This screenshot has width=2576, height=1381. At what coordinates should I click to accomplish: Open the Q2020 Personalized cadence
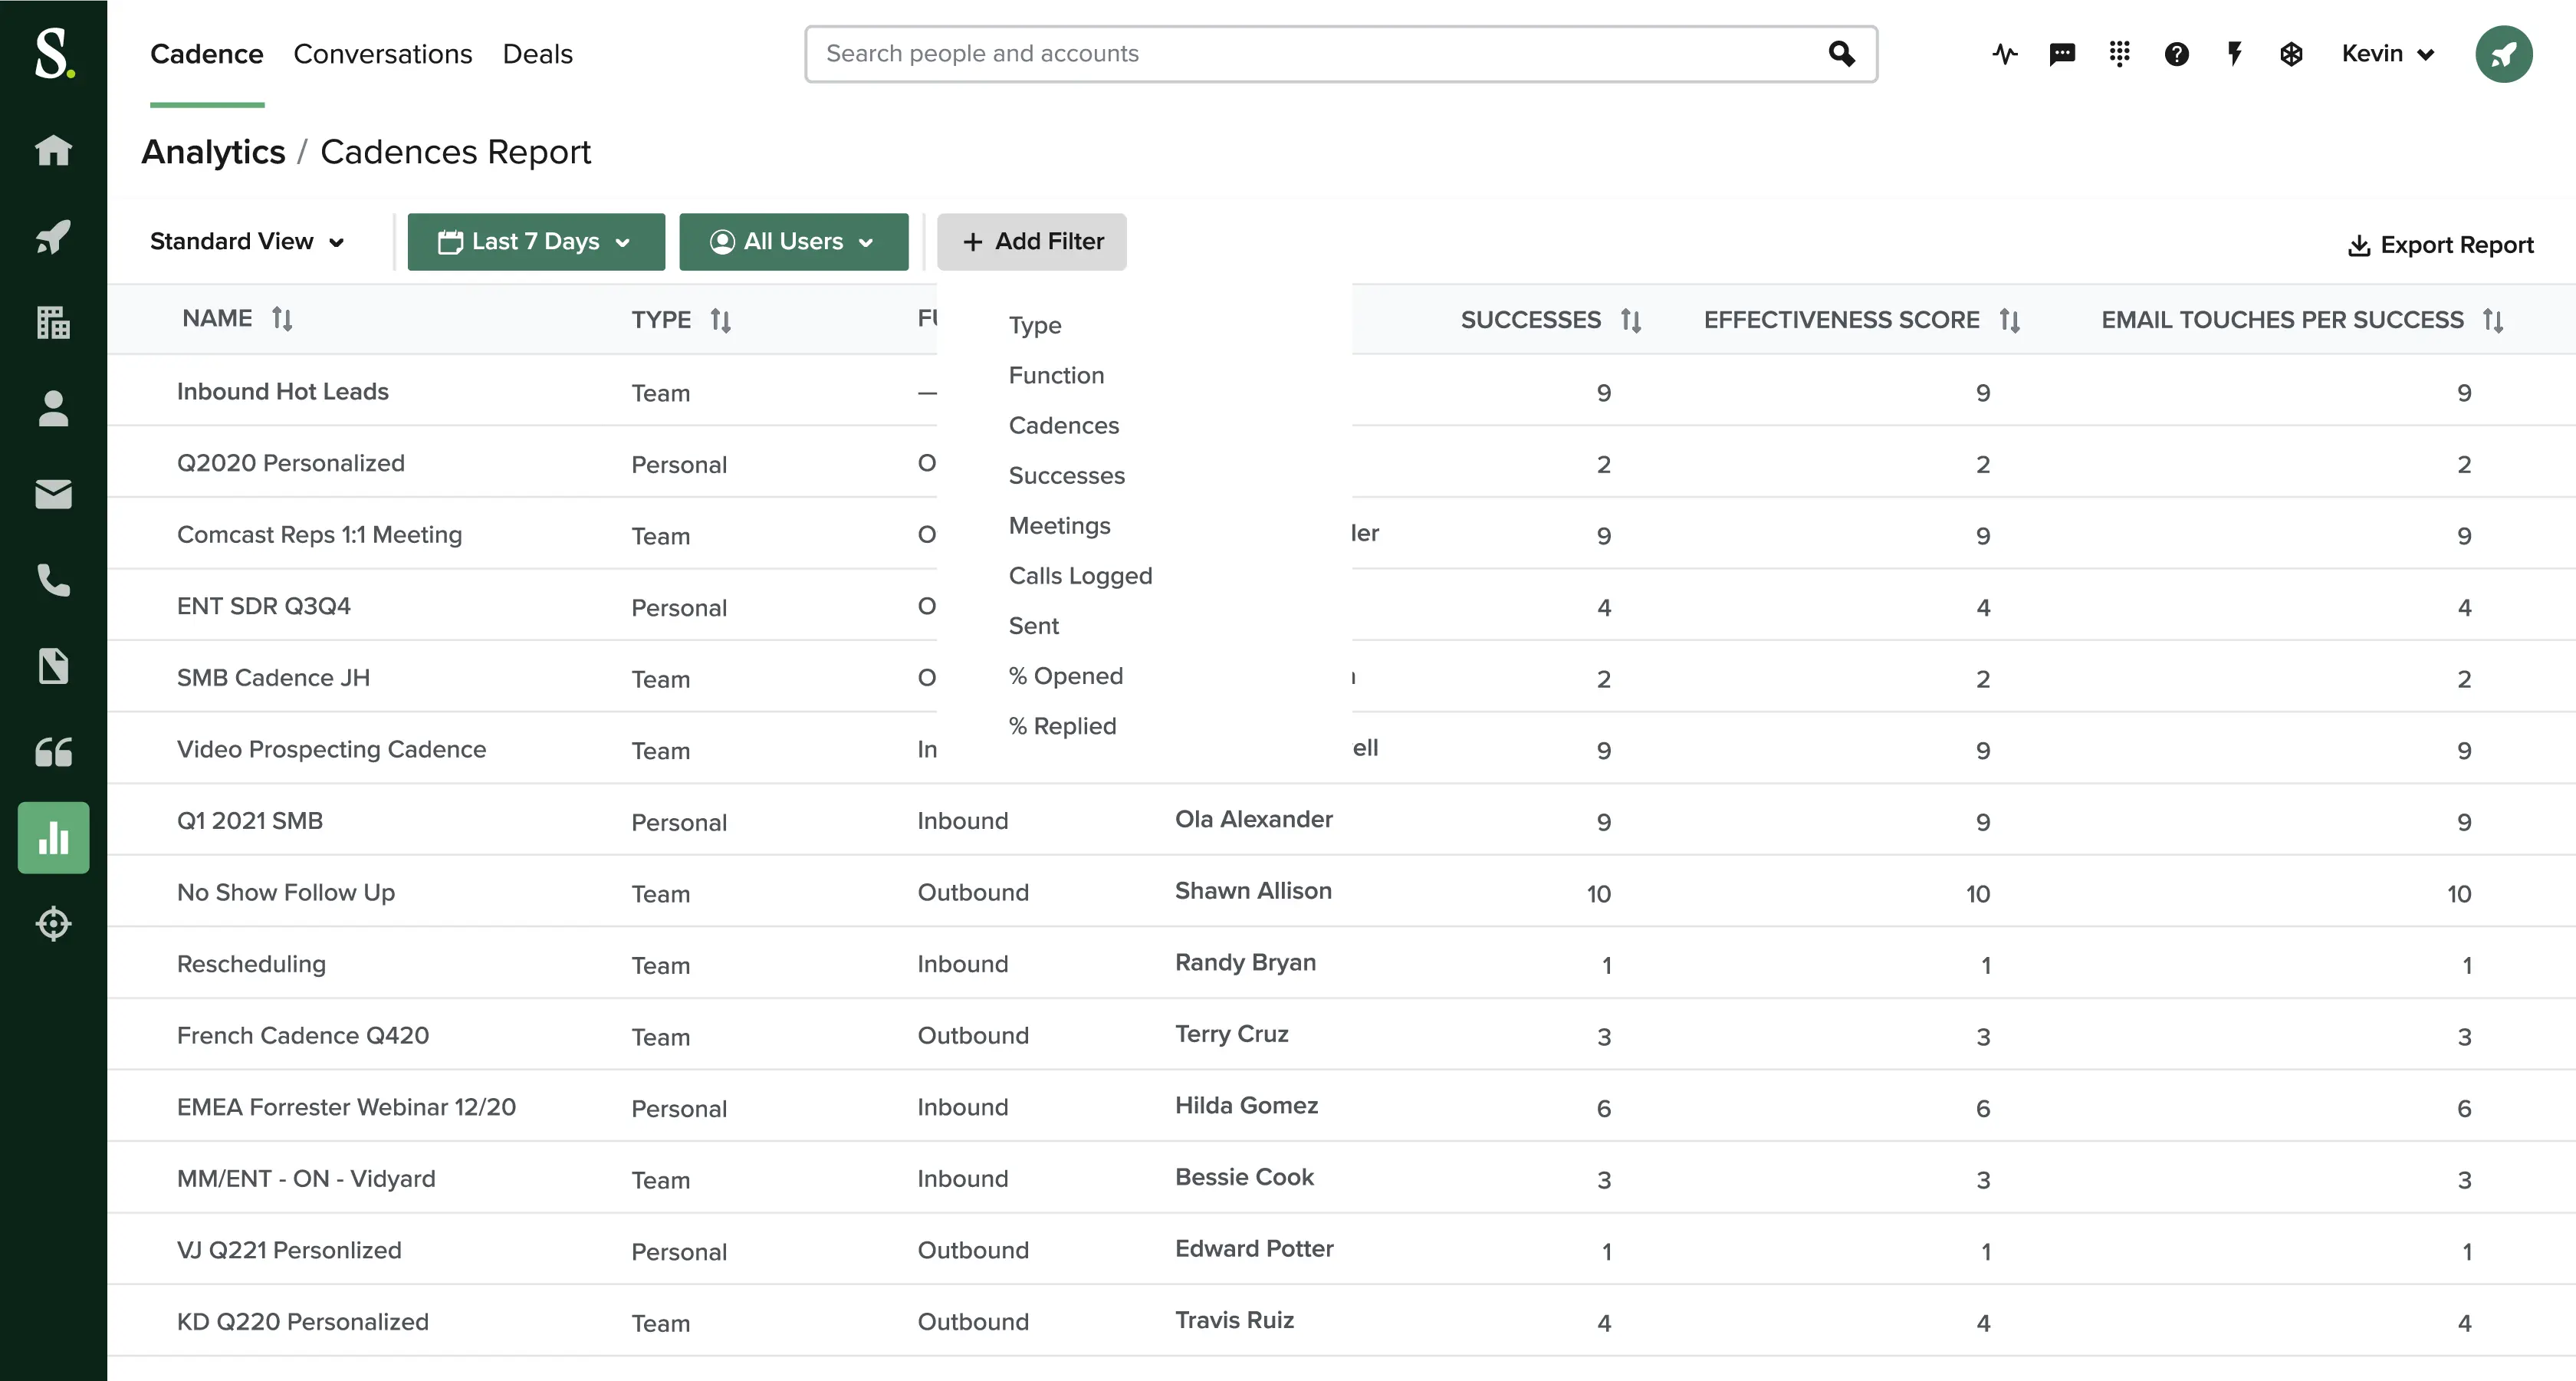click(x=290, y=463)
